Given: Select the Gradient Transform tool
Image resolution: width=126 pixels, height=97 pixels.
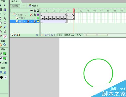Looking at the screenshot, I should click(x=5, y=10).
